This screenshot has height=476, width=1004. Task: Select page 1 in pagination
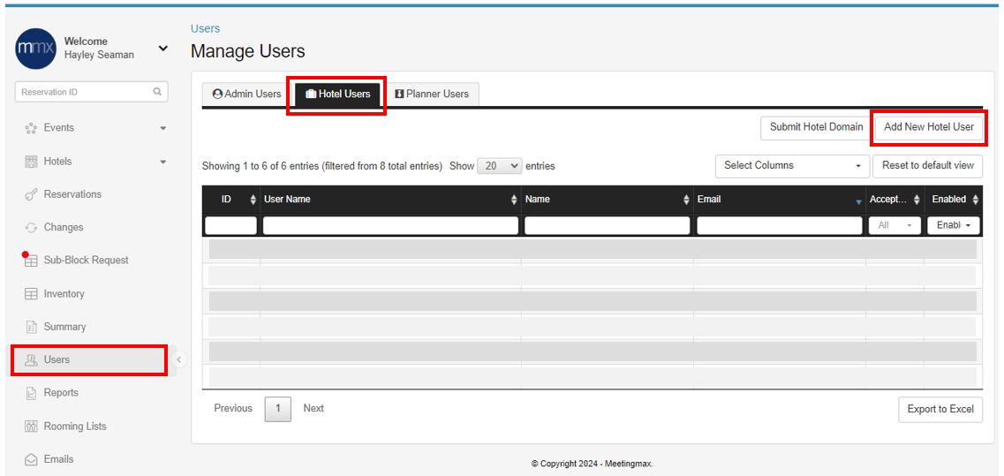tap(278, 409)
